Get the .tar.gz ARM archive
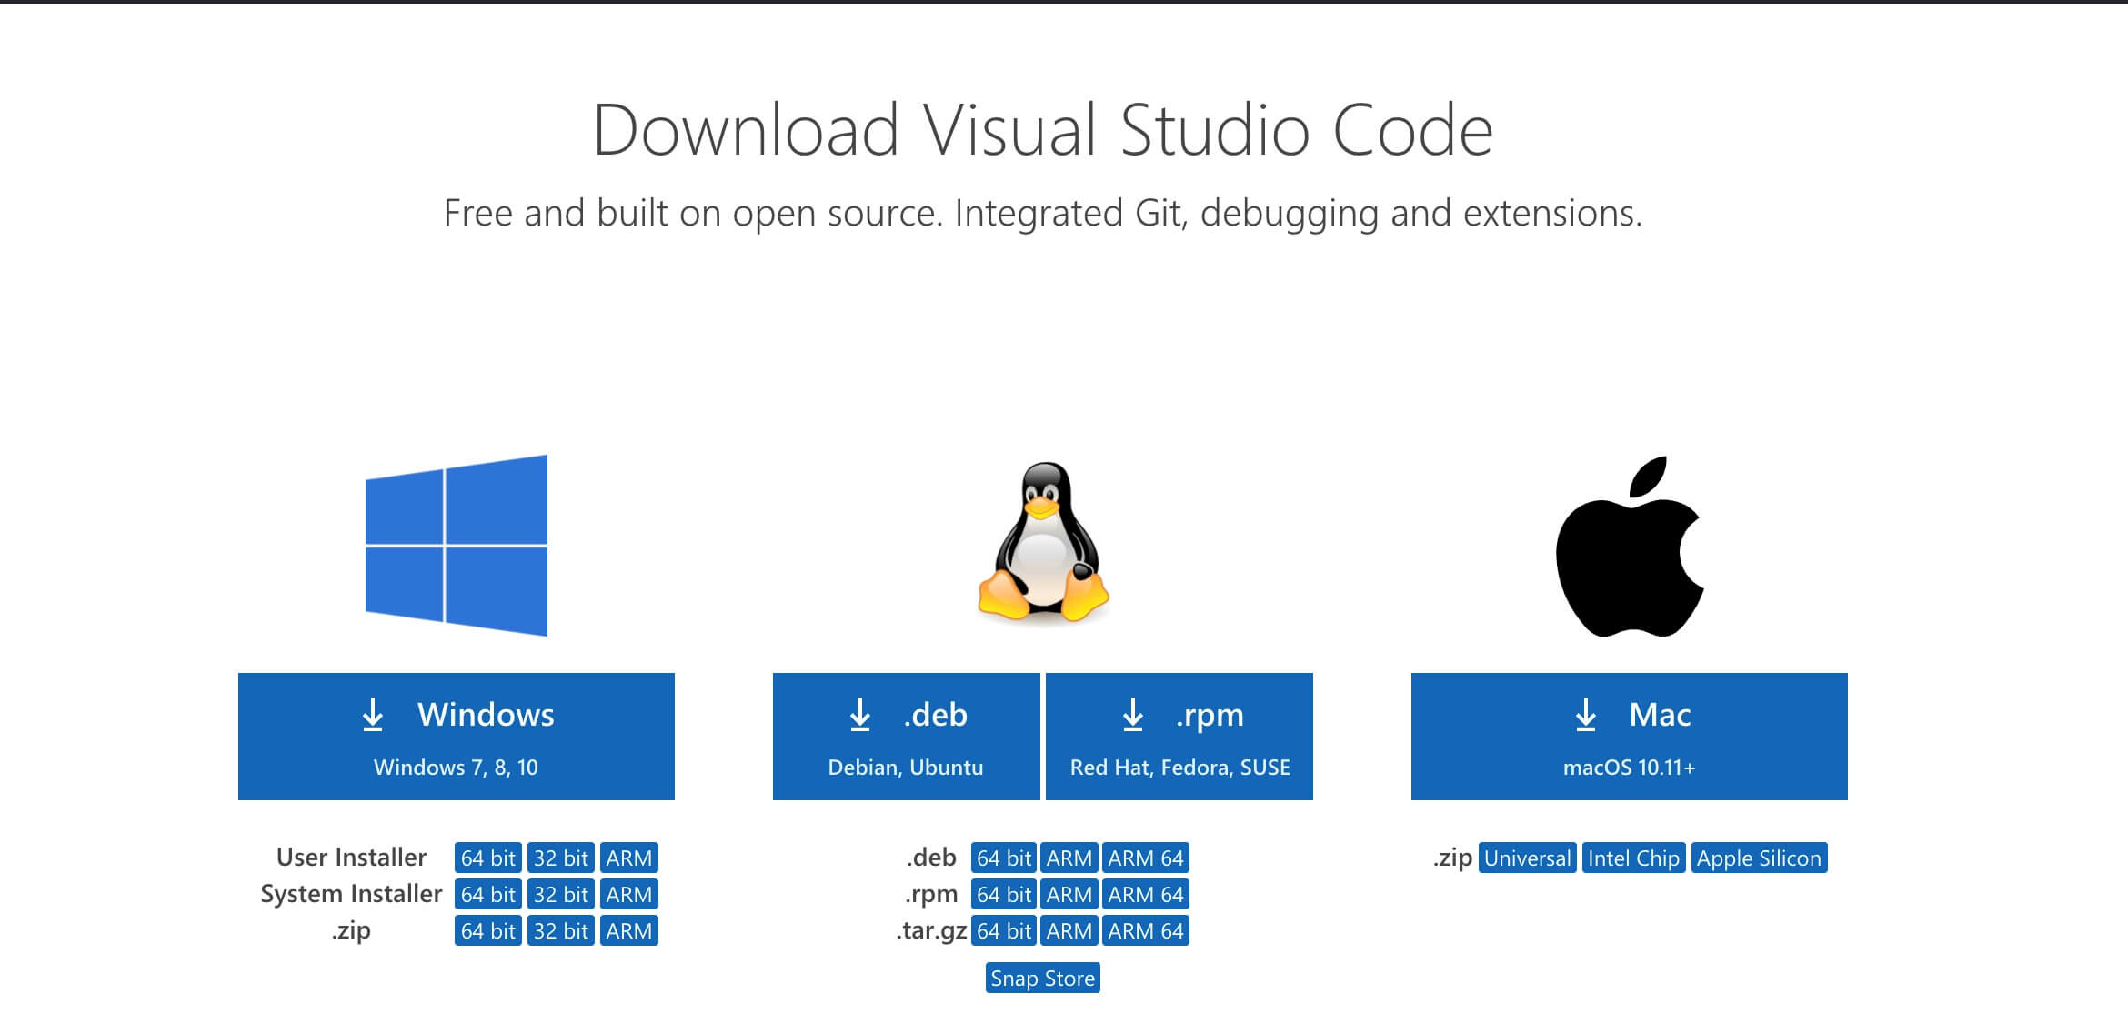This screenshot has width=2128, height=1024. point(1069,930)
